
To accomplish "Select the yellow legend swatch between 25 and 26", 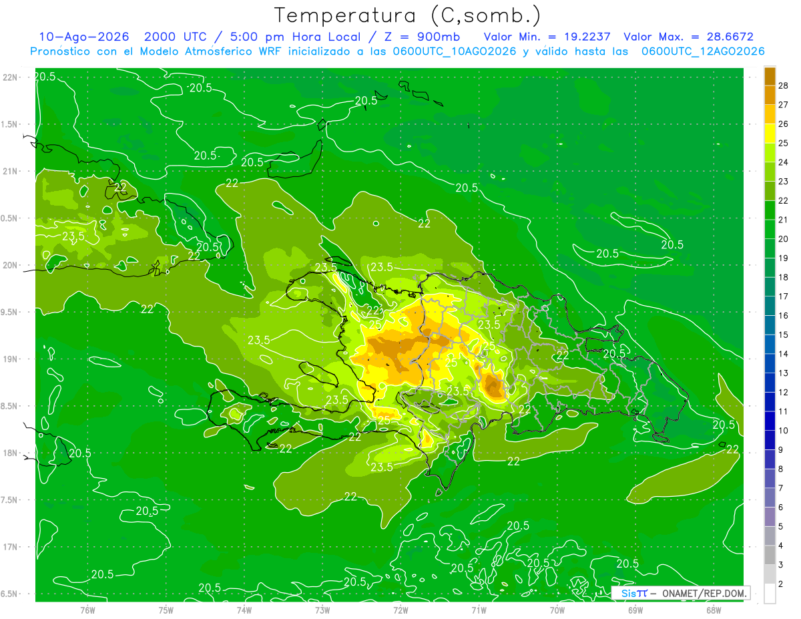I will 770,134.
